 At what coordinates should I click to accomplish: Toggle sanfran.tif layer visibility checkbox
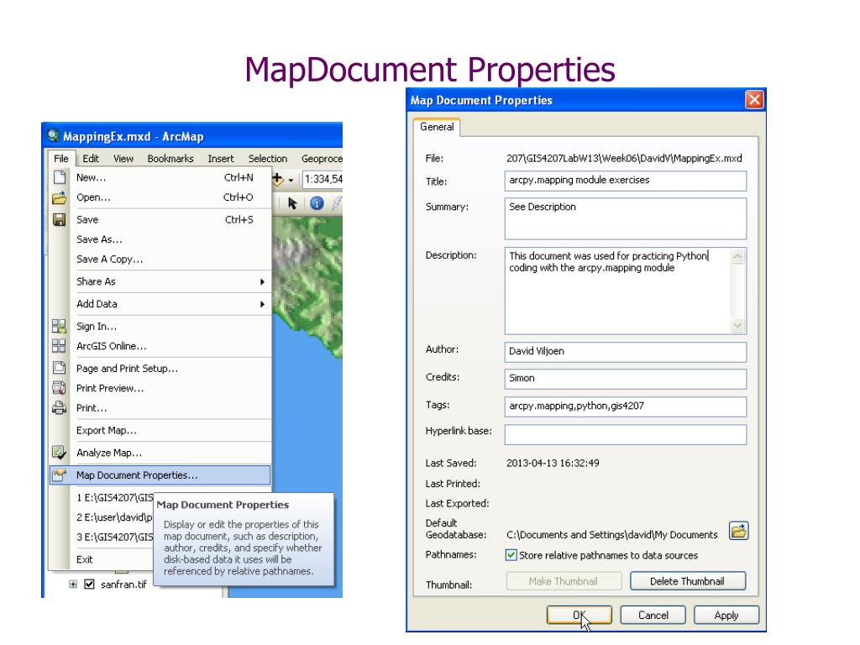click(x=89, y=585)
